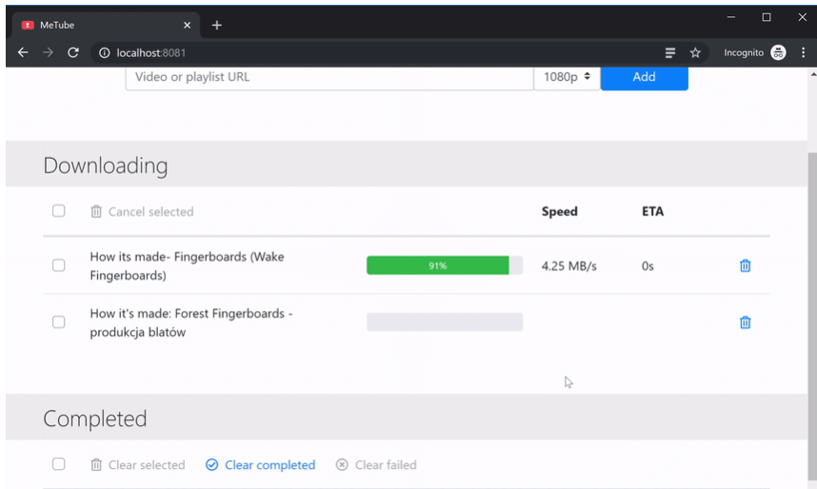Click the 91% green progress bar

coord(438,266)
